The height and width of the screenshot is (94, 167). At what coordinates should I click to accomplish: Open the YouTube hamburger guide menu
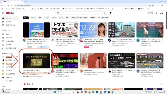pyautogui.click(x=3, y=13)
